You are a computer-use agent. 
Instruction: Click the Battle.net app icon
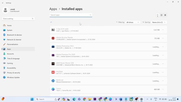pos(53,81)
